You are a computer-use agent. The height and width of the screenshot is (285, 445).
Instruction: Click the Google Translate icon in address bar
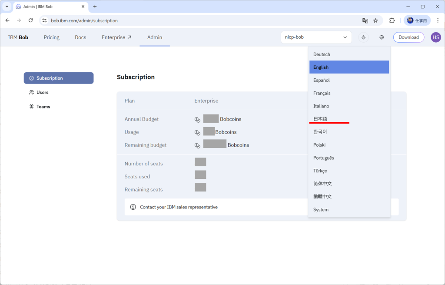(x=365, y=20)
